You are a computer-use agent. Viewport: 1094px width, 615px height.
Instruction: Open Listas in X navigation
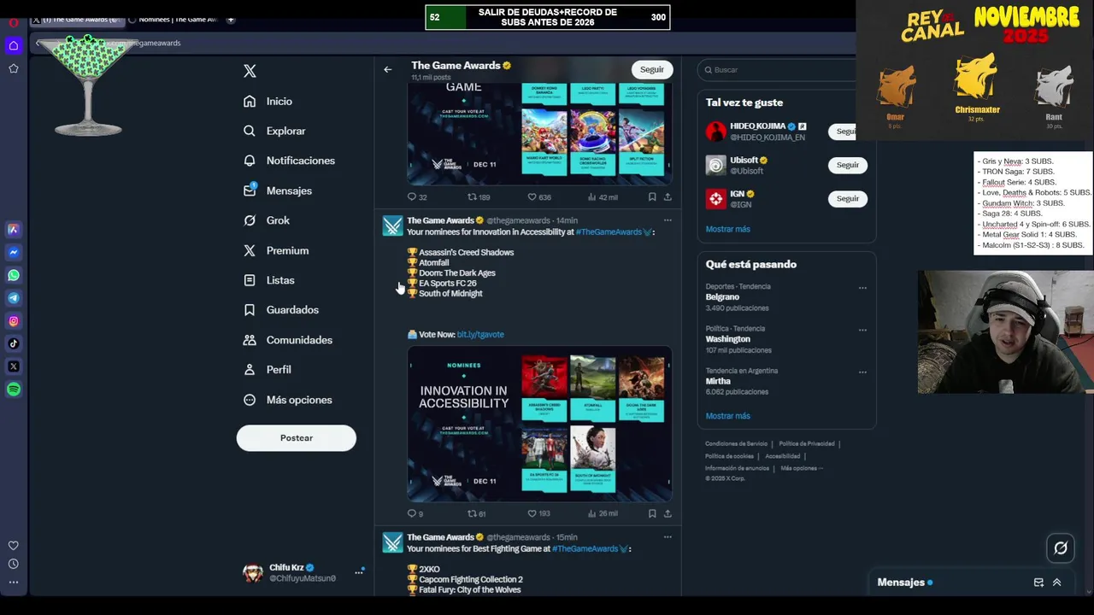tap(268, 280)
